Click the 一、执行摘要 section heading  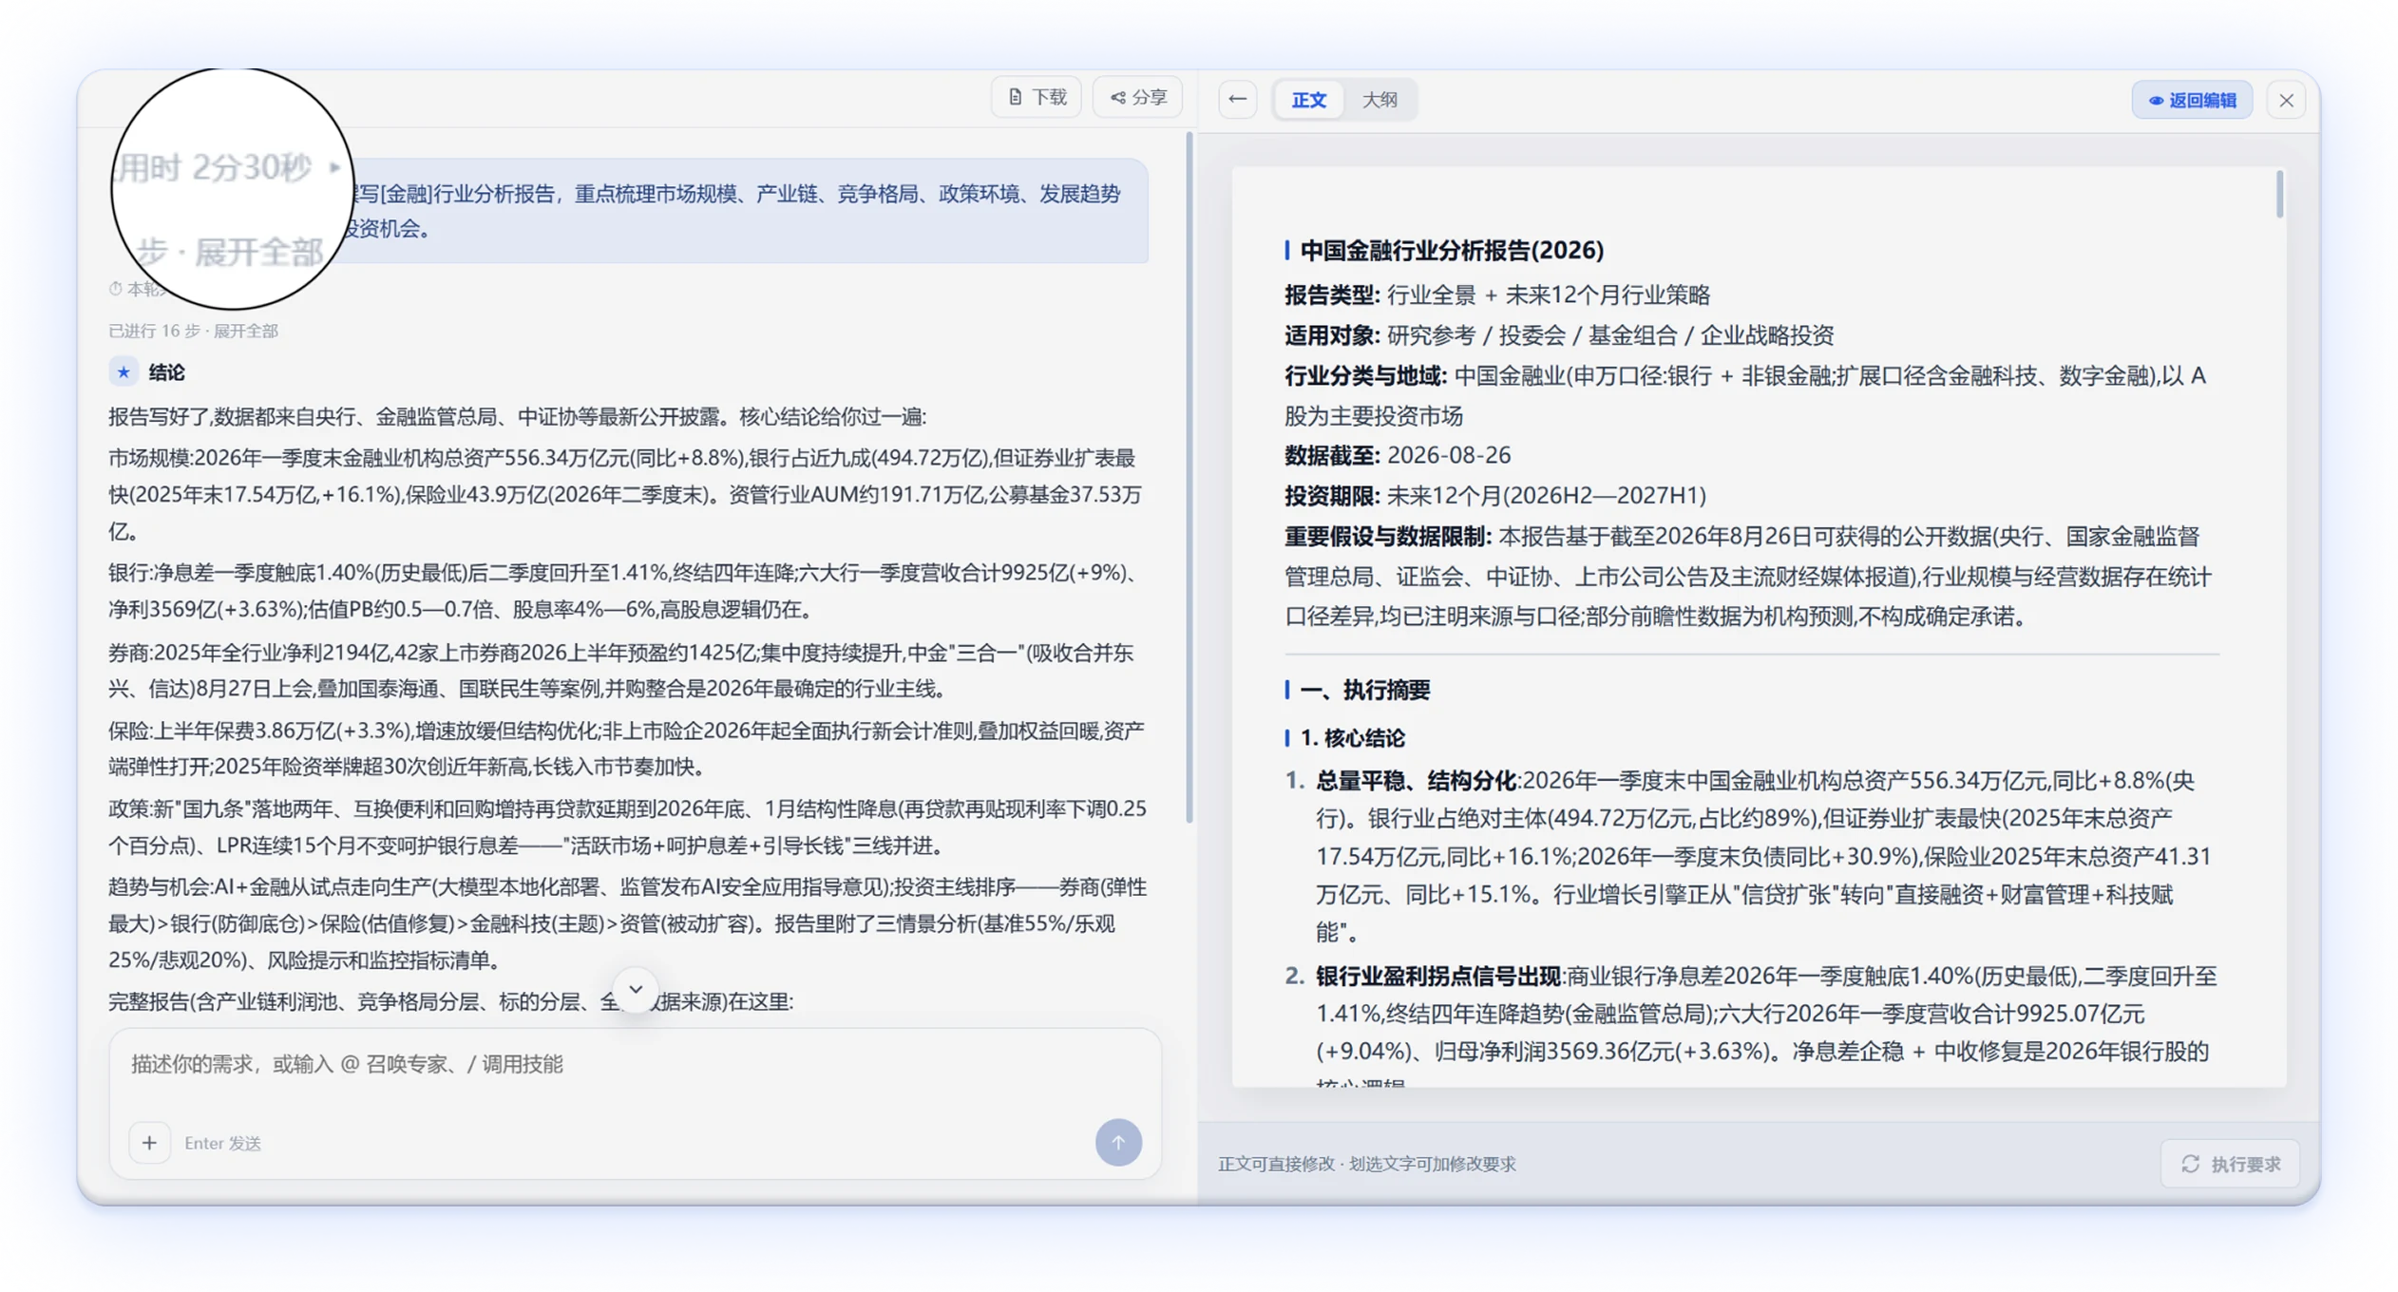1364,691
